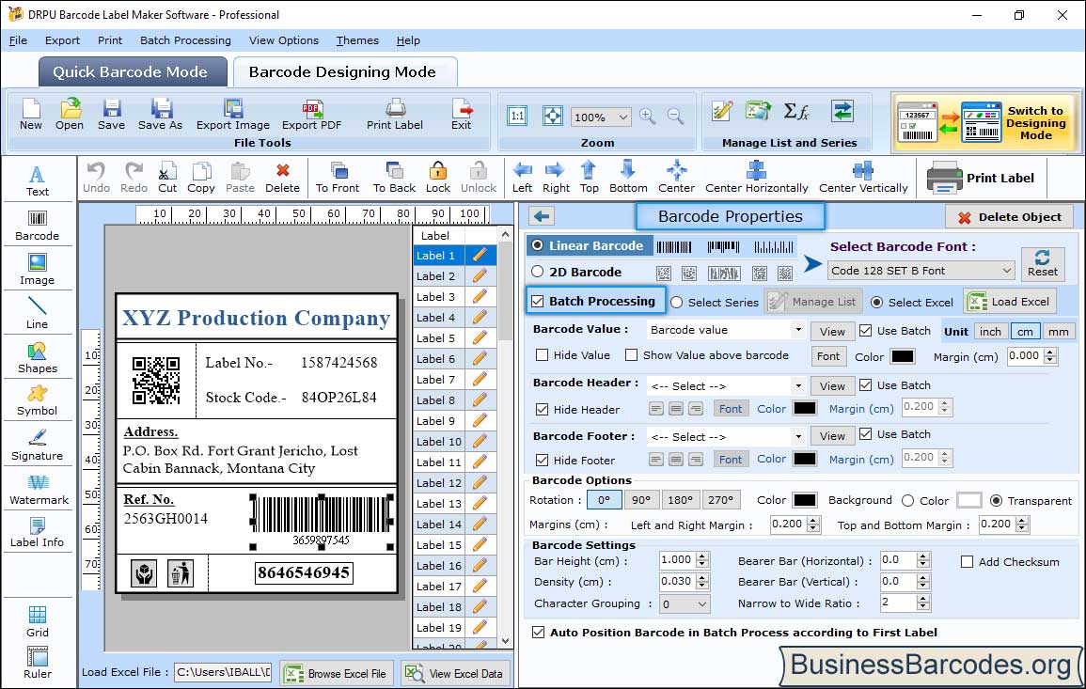The width and height of the screenshot is (1086, 689).
Task: Select the Signature tool
Action: tap(38, 446)
